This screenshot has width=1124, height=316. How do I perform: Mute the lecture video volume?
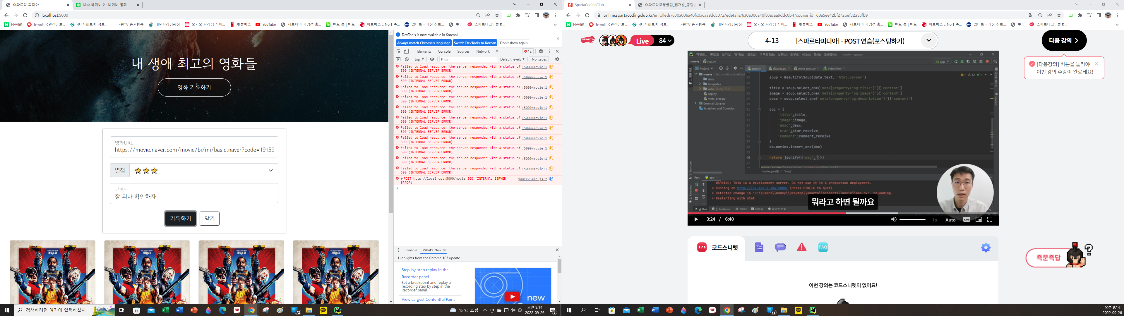pyautogui.click(x=894, y=219)
